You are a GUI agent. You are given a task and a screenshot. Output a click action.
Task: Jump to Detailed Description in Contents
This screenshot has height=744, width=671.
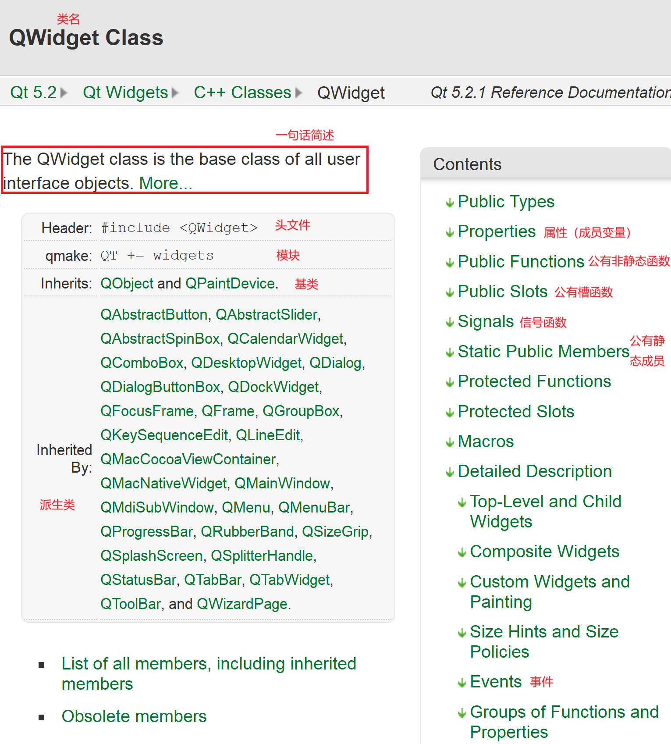(534, 471)
